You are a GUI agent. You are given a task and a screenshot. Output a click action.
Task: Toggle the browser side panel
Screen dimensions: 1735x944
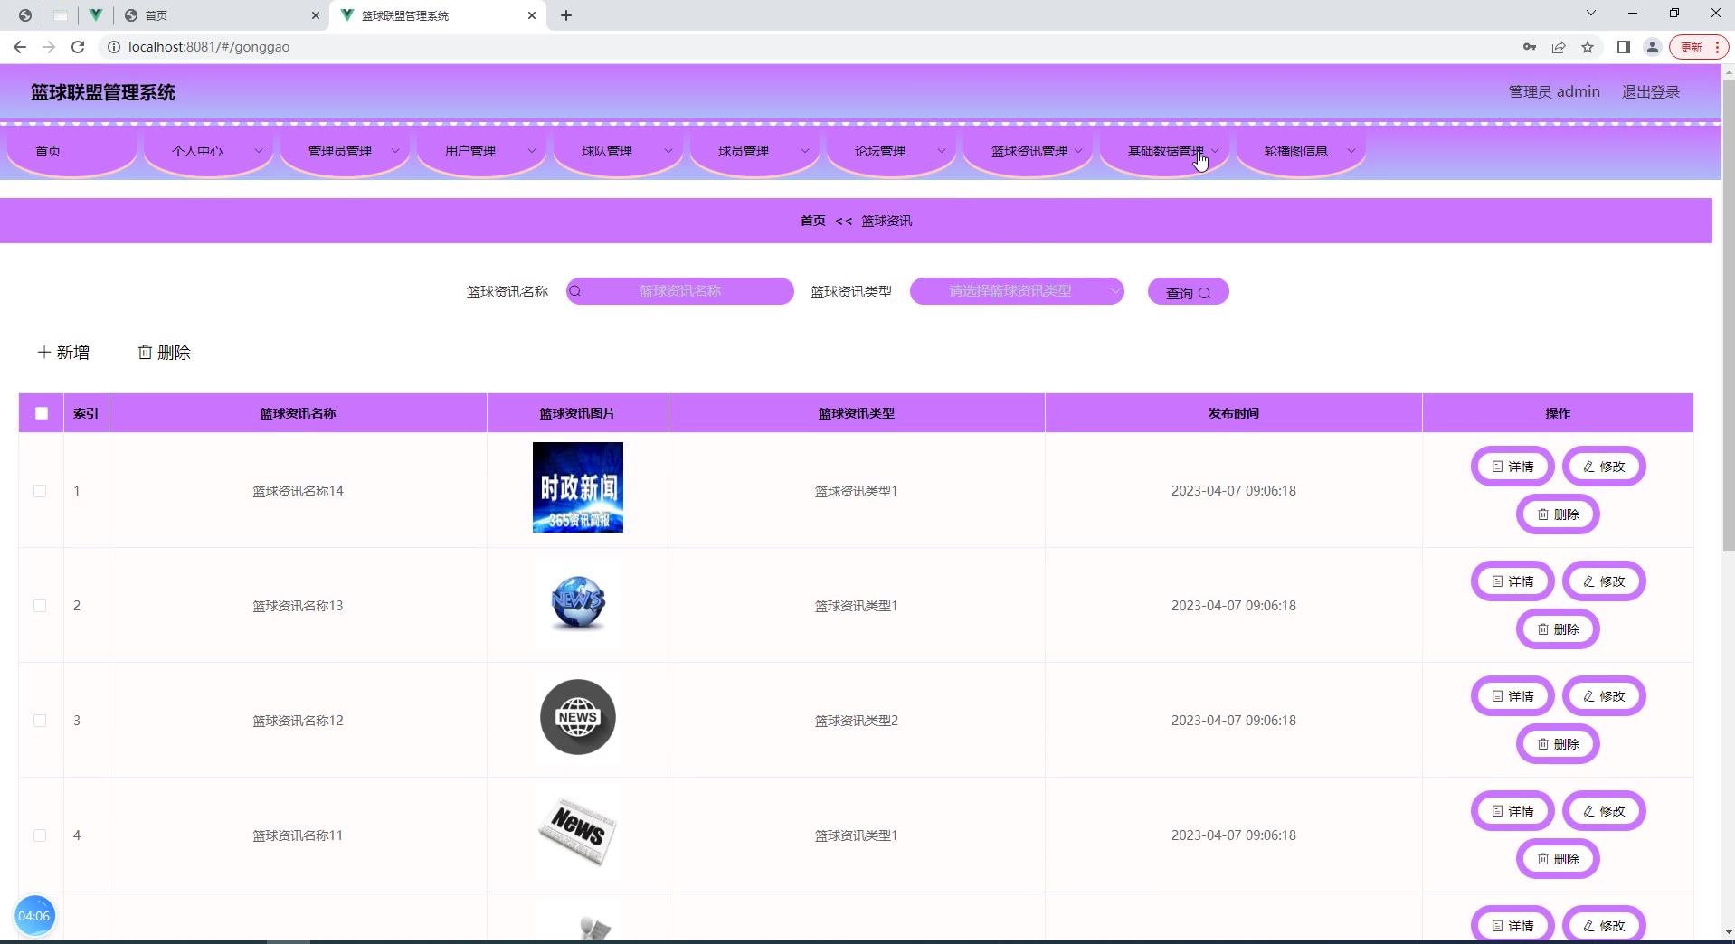[1624, 47]
